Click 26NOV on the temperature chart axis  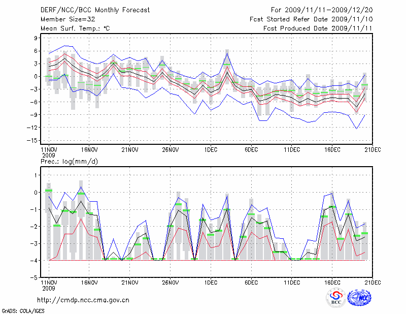point(170,150)
